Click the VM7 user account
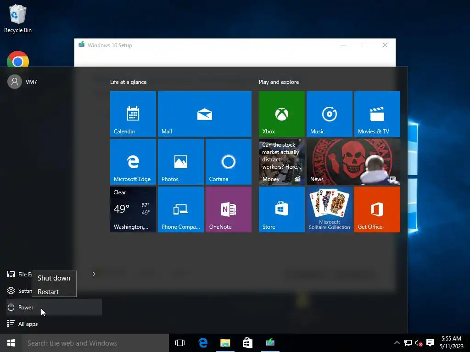 click(22, 82)
